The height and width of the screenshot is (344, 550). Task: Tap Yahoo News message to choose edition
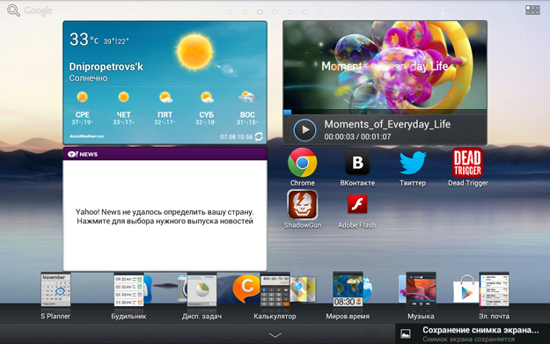click(x=165, y=216)
